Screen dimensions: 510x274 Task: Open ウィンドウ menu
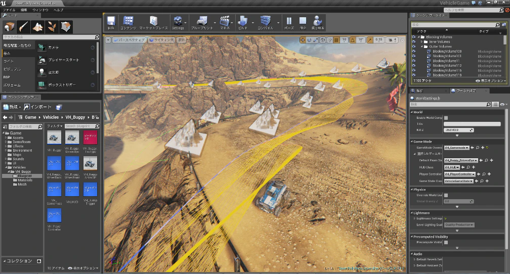(x=40, y=10)
